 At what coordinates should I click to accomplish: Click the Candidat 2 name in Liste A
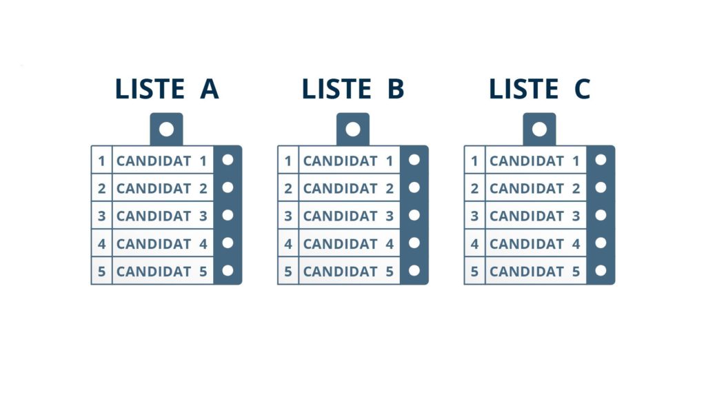pos(162,188)
